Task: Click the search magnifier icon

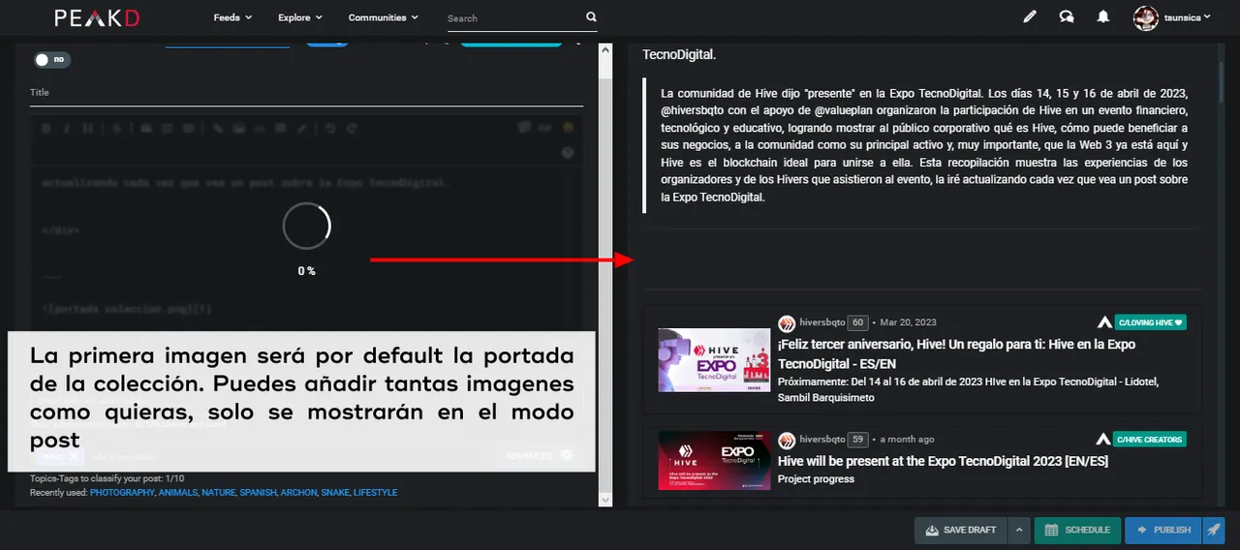Action: coord(591,17)
